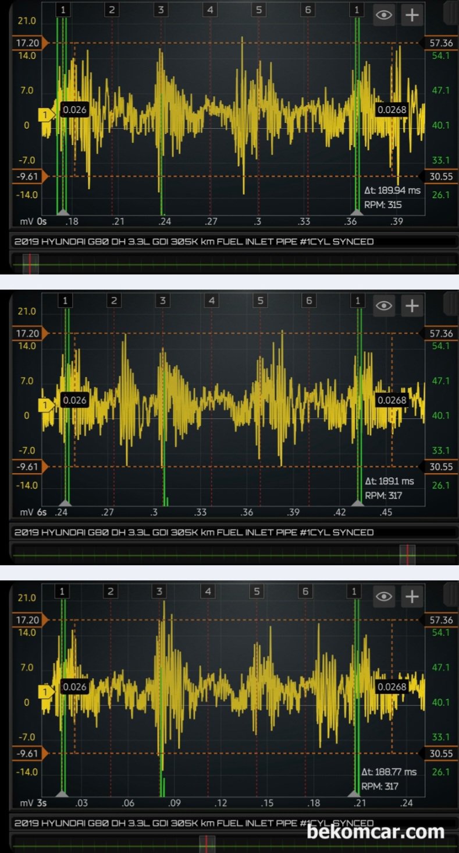
Task: Select yellow channel 1 tag in middle chart
Action: pyautogui.click(x=45, y=405)
